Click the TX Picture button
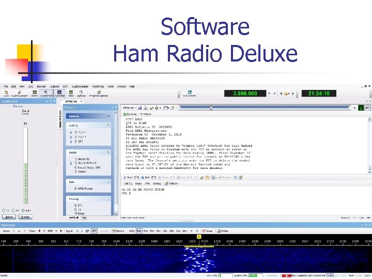 [146, 114]
